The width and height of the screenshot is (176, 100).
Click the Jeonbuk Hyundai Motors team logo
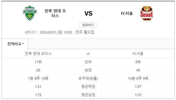(30, 13)
